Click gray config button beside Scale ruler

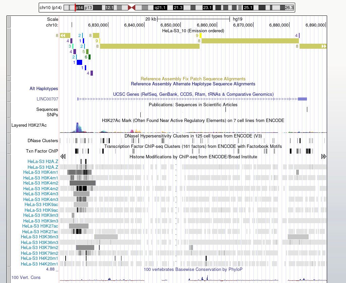(9, 22)
